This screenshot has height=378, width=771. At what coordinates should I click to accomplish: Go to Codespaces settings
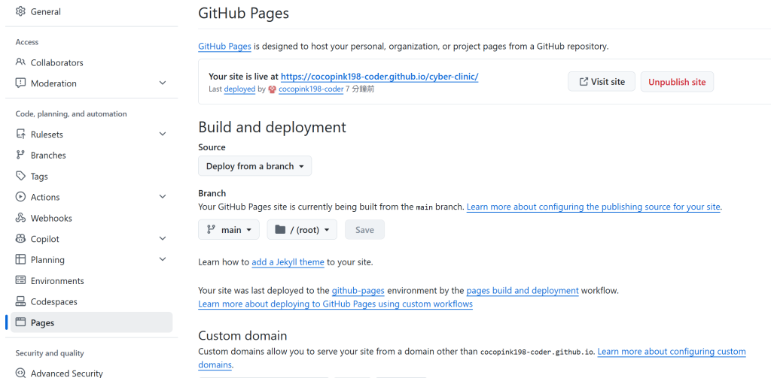tap(91, 301)
